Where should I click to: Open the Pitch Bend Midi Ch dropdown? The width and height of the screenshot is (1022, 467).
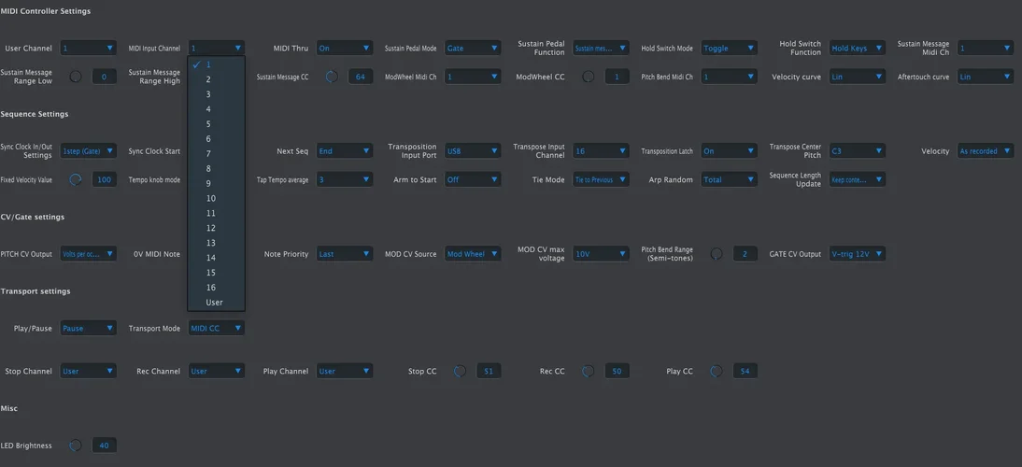pos(730,77)
